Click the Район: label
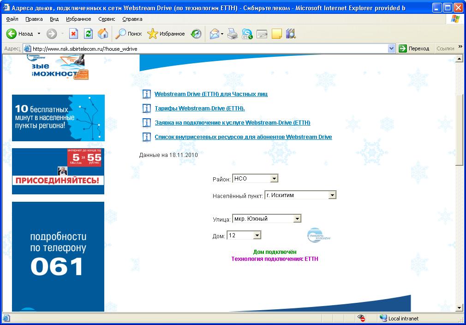Screen dimensions: 466x325 [221, 179]
